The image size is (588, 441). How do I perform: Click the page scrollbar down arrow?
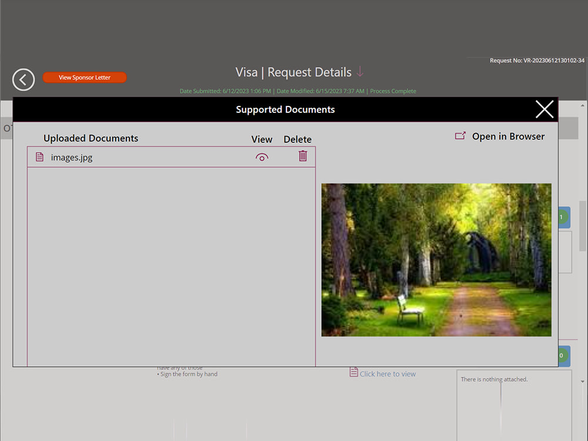click(582, 382)
